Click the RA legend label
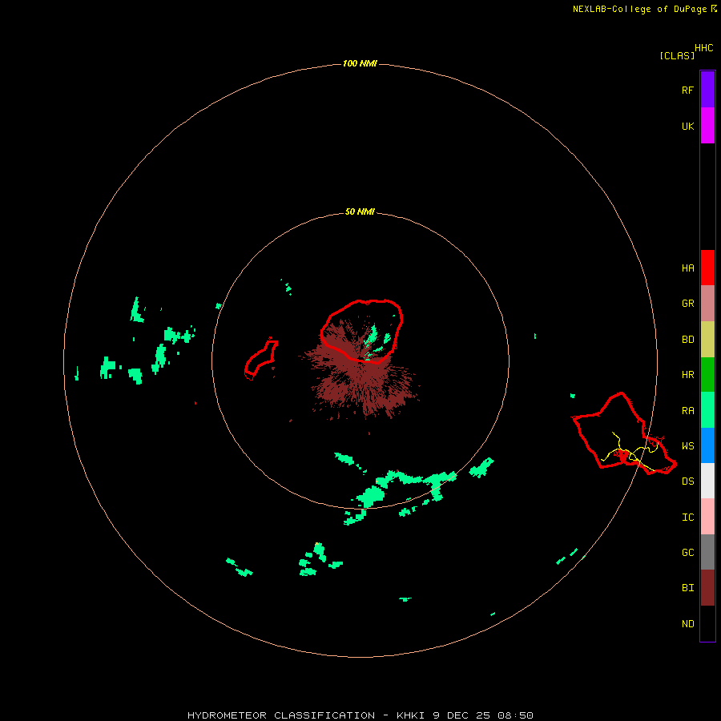Screen dimensions: 721x721 pos(687,411)
